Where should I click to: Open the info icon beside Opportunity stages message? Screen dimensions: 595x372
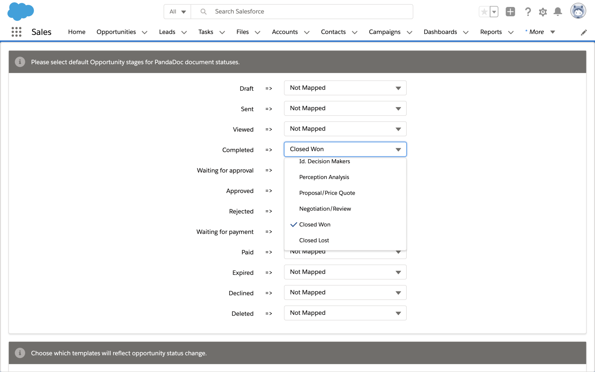pyautogui.click(x=20, y=62)
